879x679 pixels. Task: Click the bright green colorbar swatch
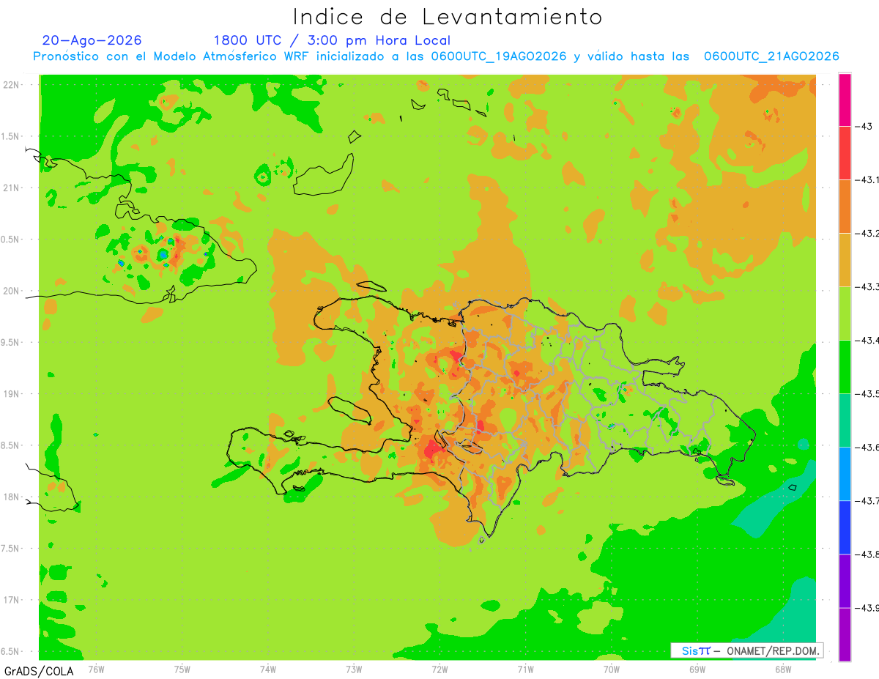tap(845, 366)
